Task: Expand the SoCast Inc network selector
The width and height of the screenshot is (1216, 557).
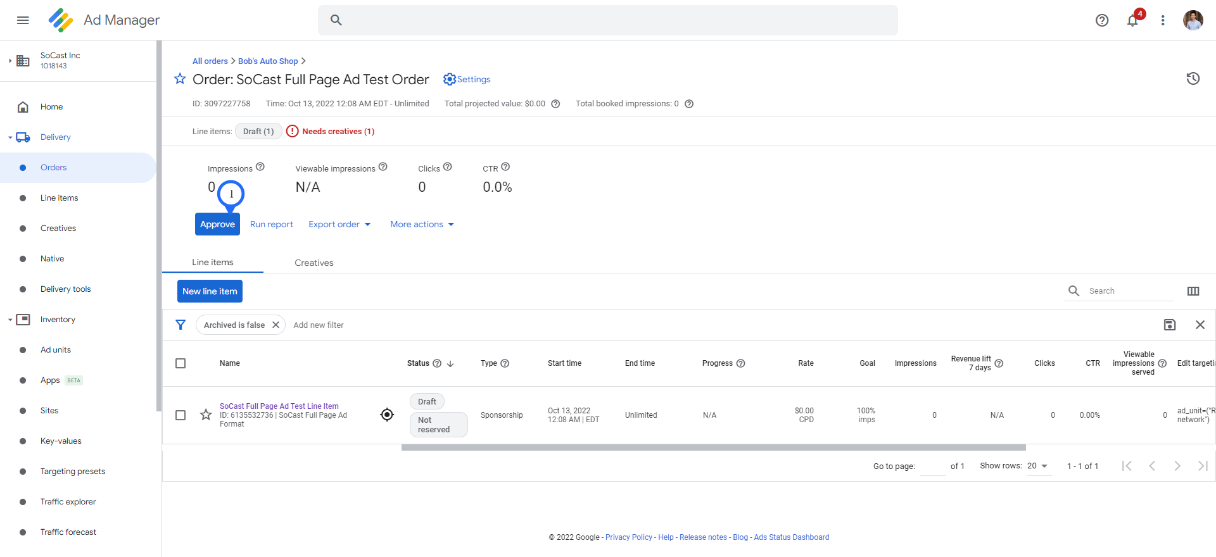Action: click(x=10, y=61)
